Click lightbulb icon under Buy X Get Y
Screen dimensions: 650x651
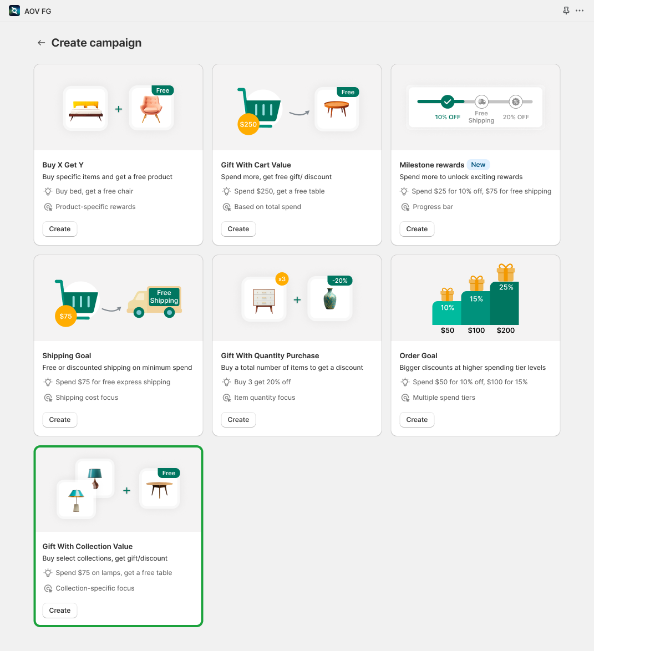click(x=48, y=191)
